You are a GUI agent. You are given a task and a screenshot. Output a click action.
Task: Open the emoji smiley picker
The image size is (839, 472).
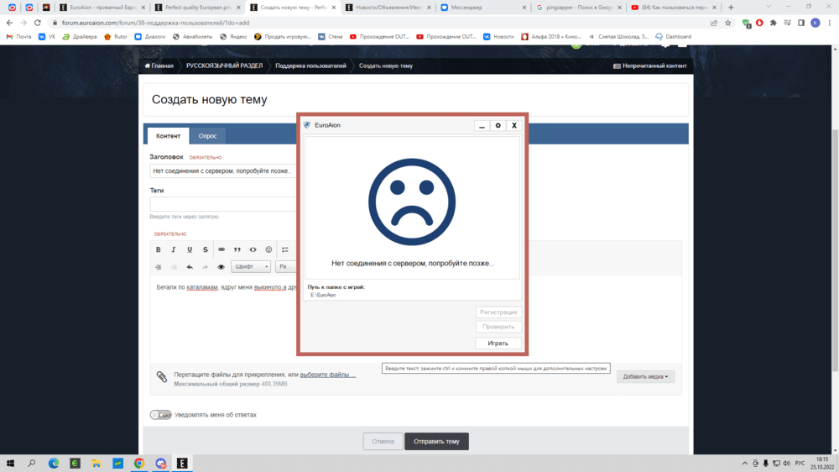[x=269, y=249]
